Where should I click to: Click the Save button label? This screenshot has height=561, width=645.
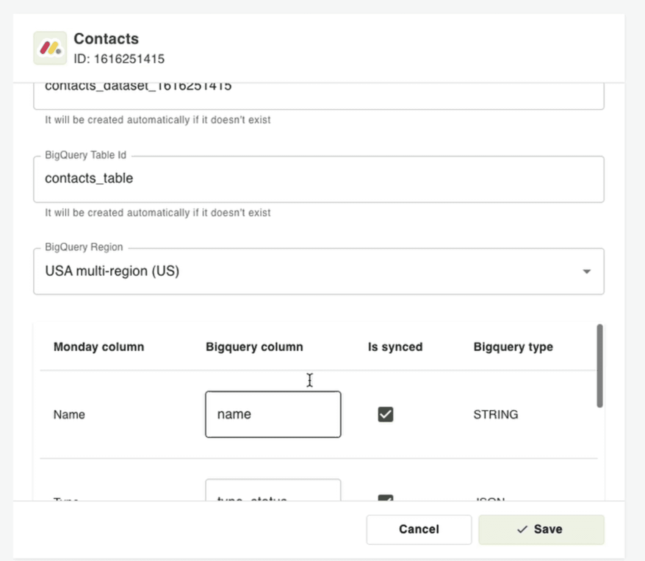point(548,529)
